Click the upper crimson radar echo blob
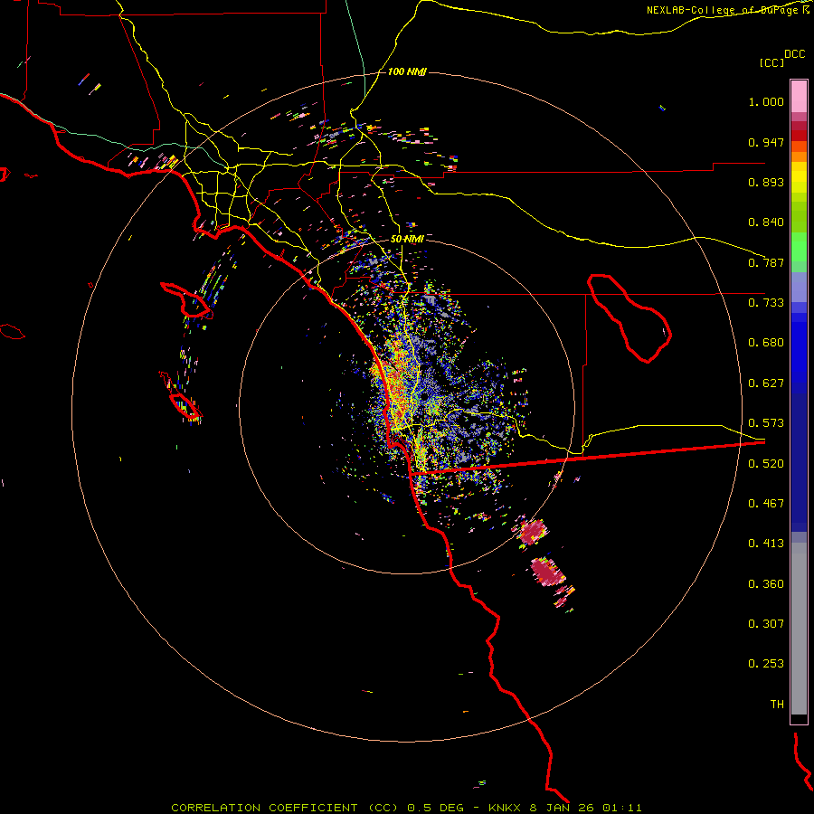 (x=533, y=532)
